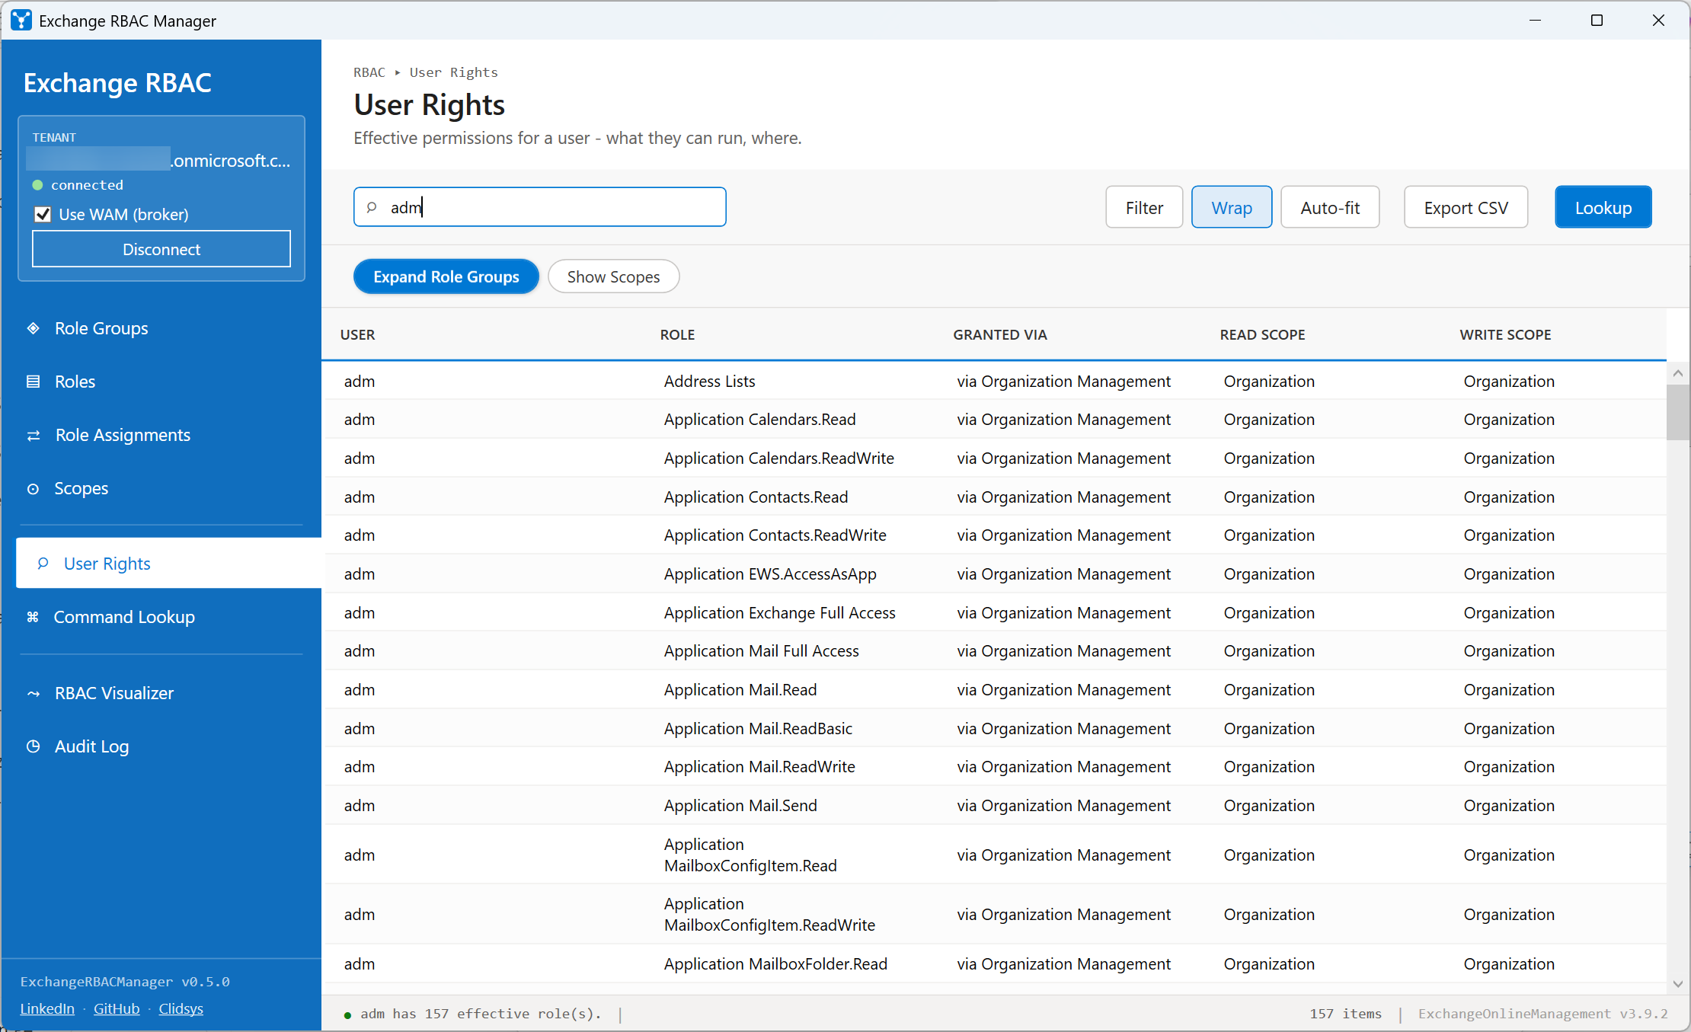Image resolution: width=1691 pixels, height=1032 pixels.
Task: Select the Application Mail.ReadWrite cell
Action: click(759, 766)
